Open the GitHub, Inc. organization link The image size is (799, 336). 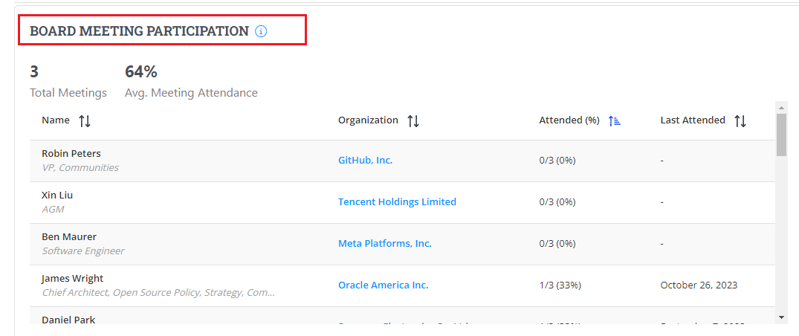[x=365, y=161]
